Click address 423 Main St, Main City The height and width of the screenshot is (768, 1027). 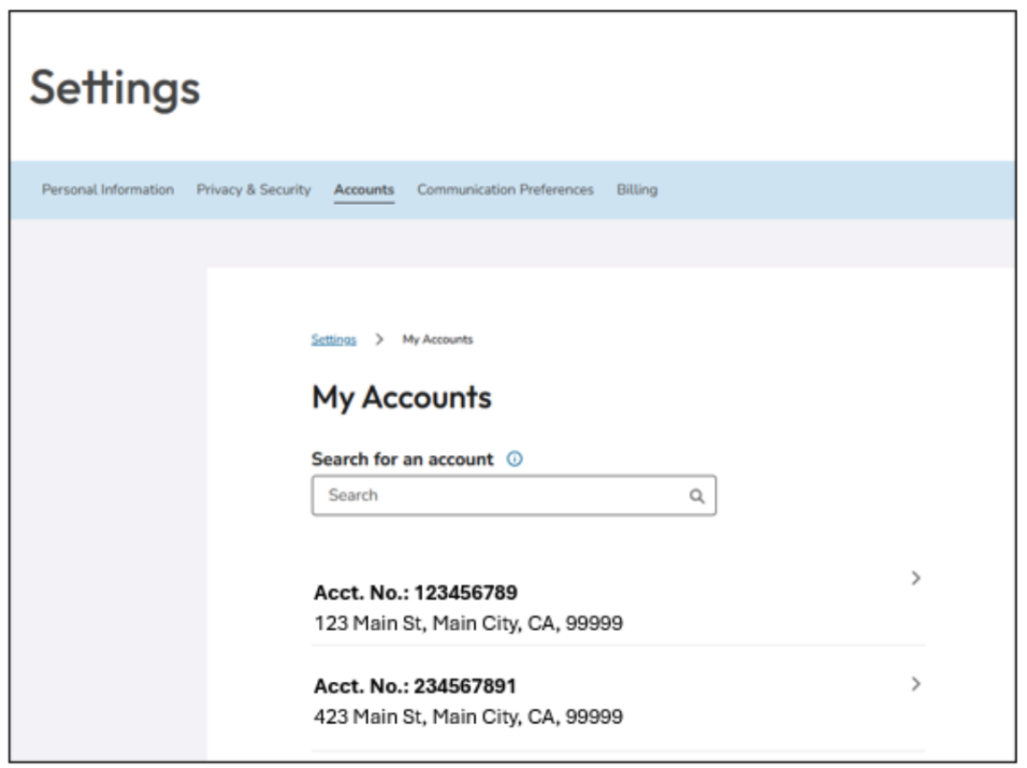[x=469, y=717]
